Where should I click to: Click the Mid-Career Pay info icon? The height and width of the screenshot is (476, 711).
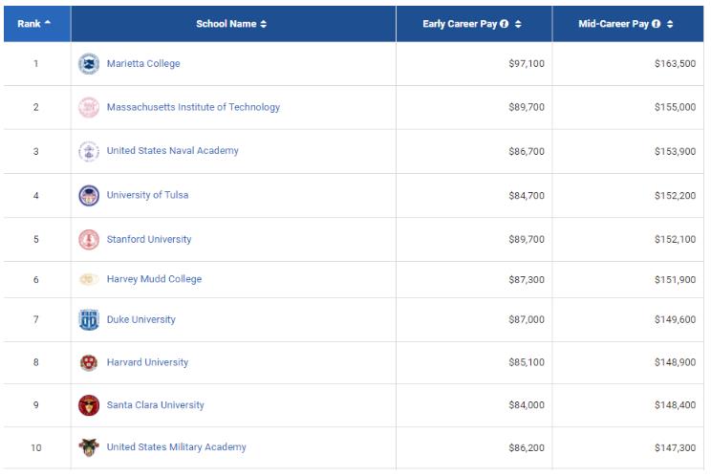[x=656, y=24]
